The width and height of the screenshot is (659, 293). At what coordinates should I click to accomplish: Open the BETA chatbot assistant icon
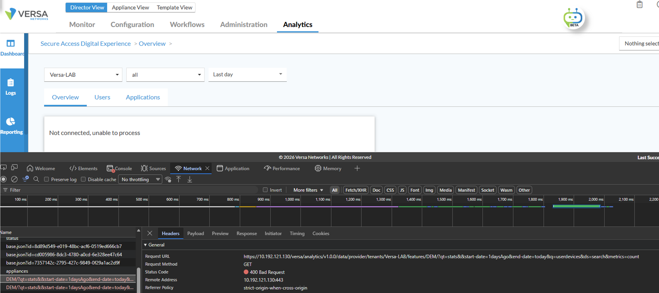pos(573,18)
